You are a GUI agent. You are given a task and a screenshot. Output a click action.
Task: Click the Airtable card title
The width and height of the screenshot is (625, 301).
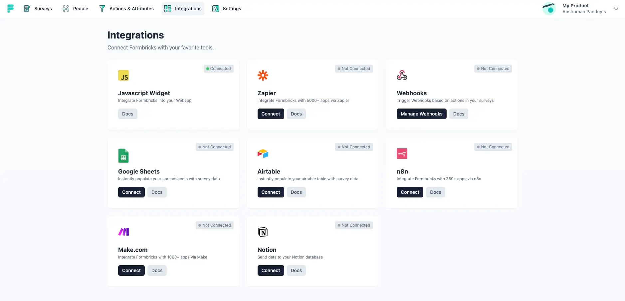[269, 172]
